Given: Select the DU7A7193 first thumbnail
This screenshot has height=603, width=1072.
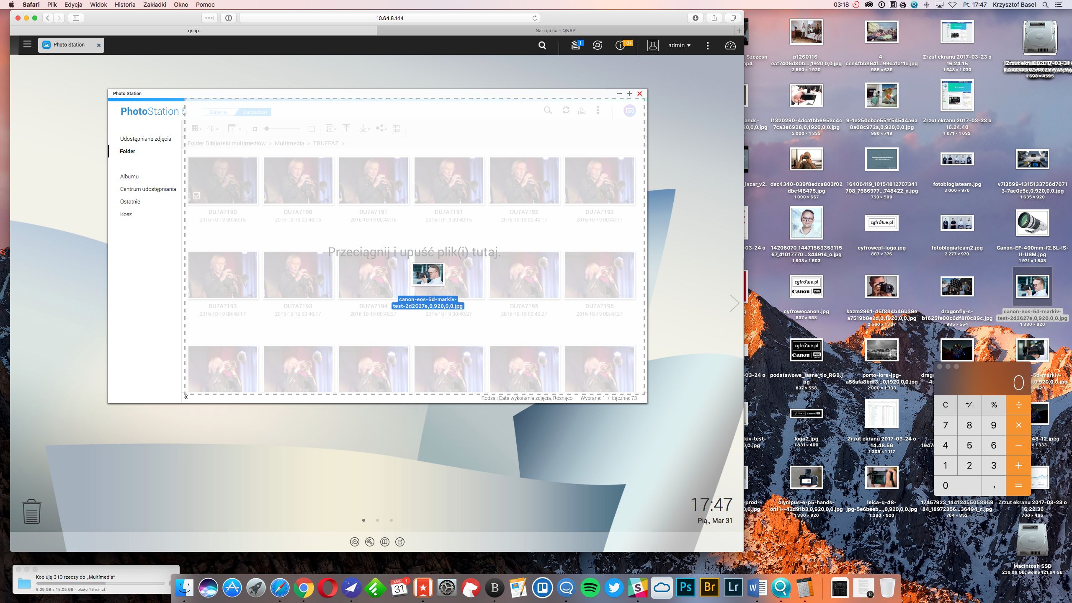Looking at the screenshot, I should (223, 275).
